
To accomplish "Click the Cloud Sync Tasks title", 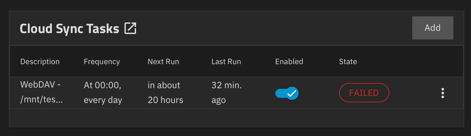I will [69, 29].
